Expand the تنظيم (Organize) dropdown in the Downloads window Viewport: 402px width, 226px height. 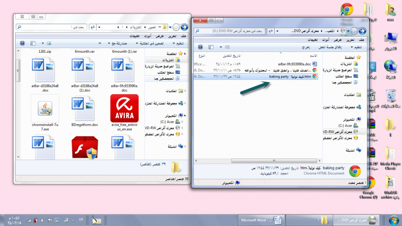178,43
